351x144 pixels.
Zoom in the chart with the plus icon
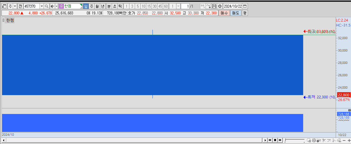[x=349, y=140]
